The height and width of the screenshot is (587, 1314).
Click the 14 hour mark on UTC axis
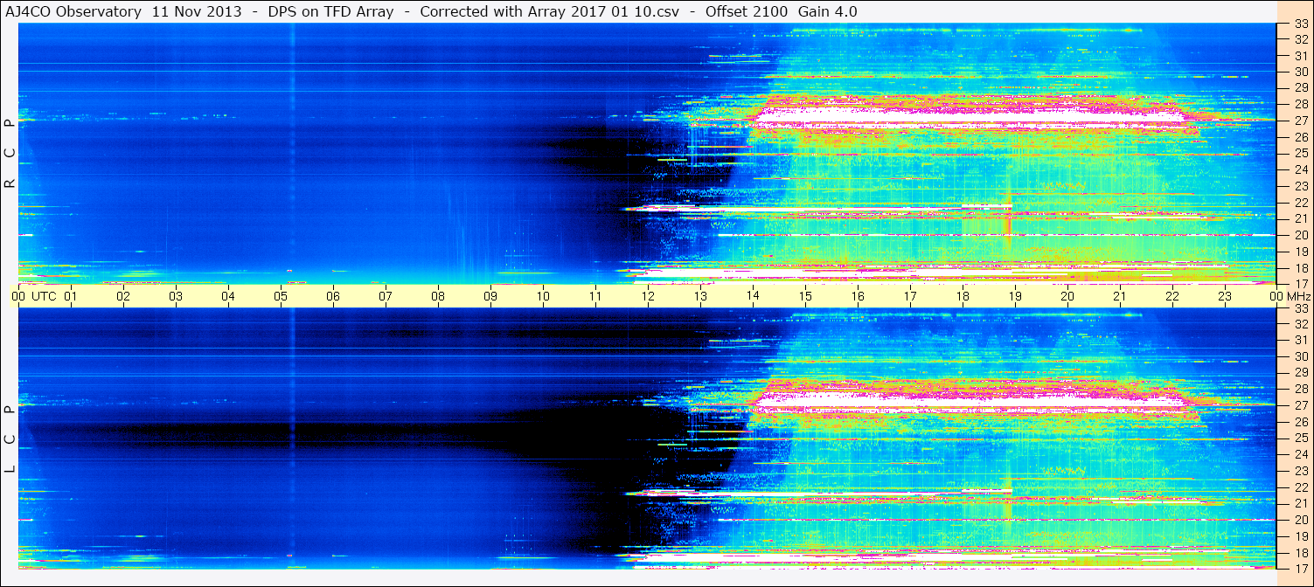point(752,296)
